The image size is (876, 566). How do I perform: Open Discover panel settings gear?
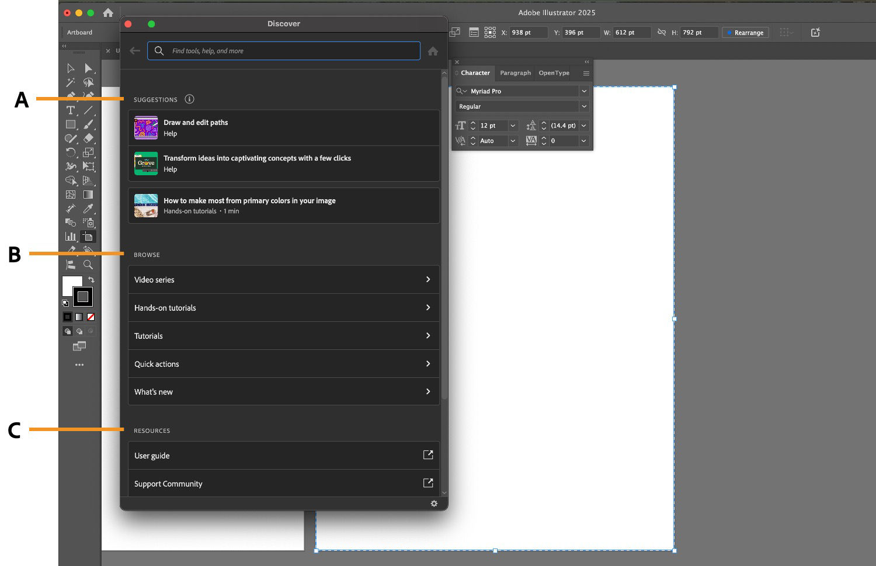434,504
